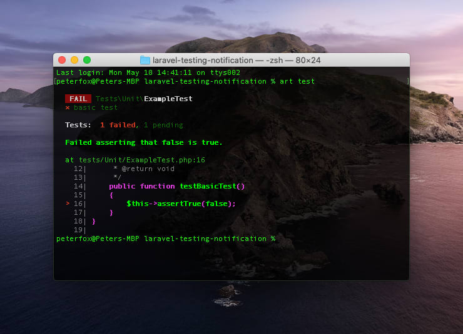Click the '@return void' comment on line 12

(x=148, y=169)
